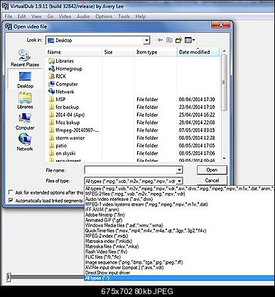Select the RICK user folder
Viewport: 275px width, 297px height.
58,76
